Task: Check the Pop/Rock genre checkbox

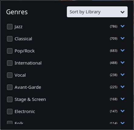Action: 10,51
